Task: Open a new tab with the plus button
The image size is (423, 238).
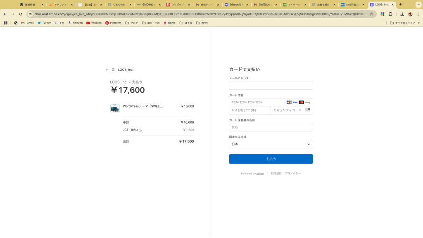Action: (400, 5)
